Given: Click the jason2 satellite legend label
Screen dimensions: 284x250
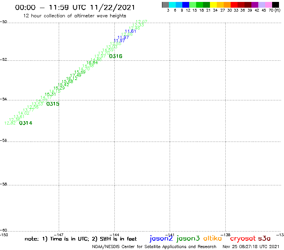Looking at the screenshot, I should click(161, 238).
